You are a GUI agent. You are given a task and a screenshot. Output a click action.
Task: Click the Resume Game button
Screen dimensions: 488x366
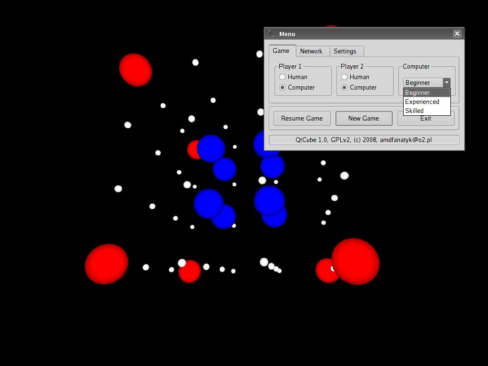(302, 119)
